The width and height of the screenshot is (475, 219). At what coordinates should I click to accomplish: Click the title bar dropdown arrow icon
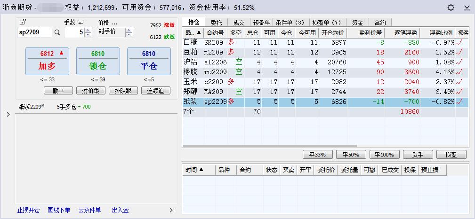point(466,8)
